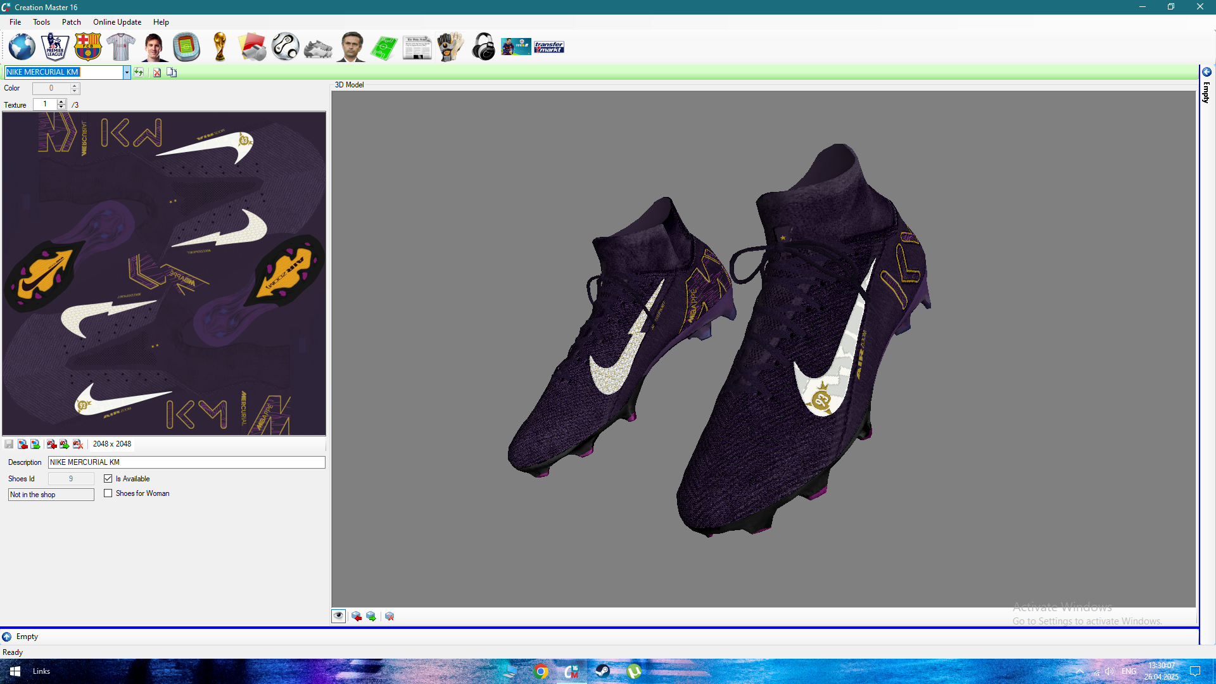Expand the bottom Empty panel arrow
Screen dimensions: 1216x684
click(x=6, y=636)
